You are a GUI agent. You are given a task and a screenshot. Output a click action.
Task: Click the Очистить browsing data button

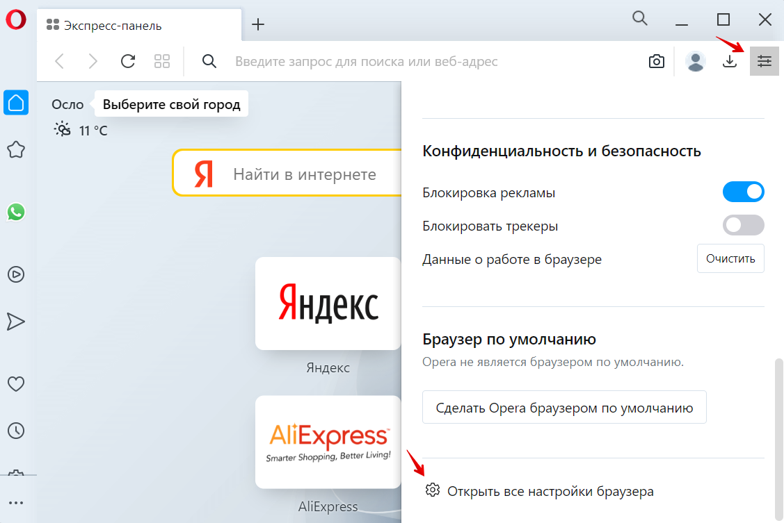click(730, 259)
